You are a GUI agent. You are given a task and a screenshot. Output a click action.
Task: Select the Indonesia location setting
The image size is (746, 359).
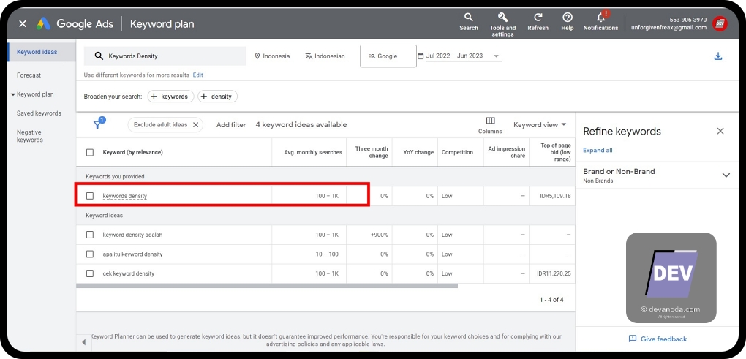point(272,56)
